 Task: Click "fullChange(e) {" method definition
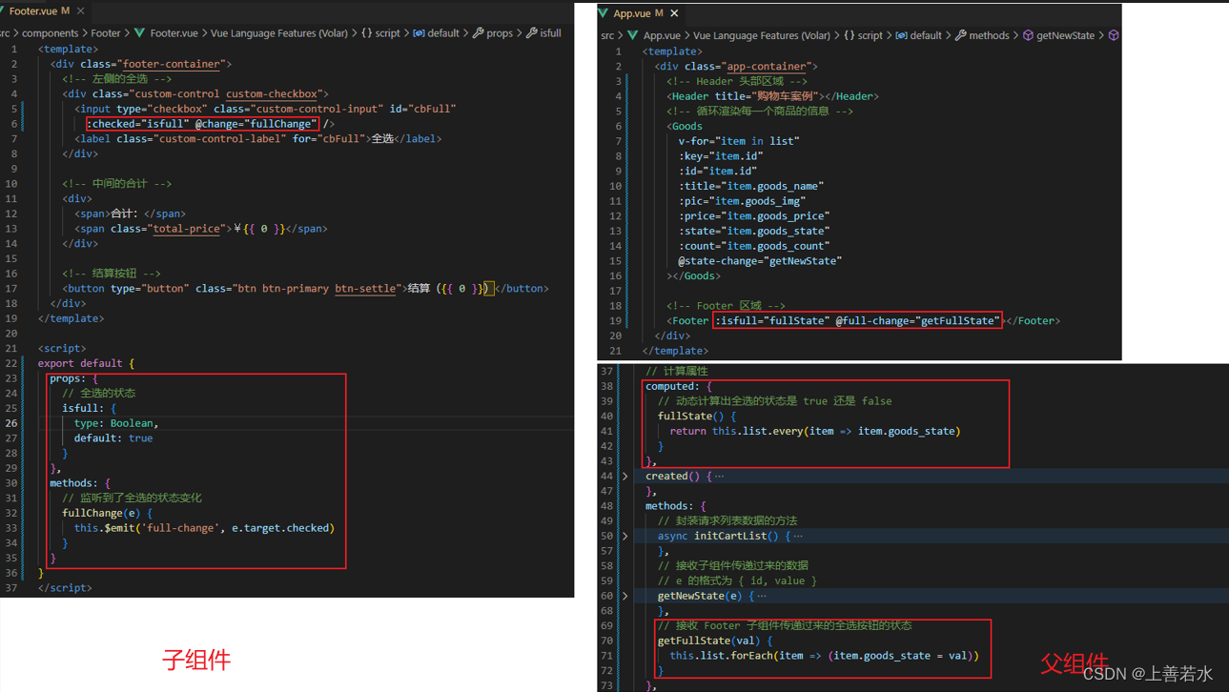[107, 513]
